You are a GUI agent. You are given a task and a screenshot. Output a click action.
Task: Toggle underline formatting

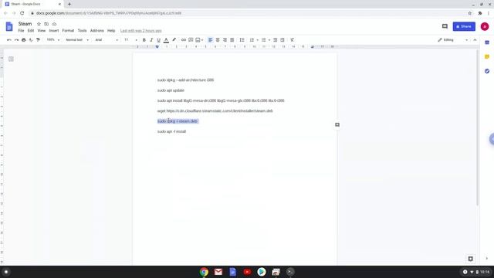(x=158, y=40)
